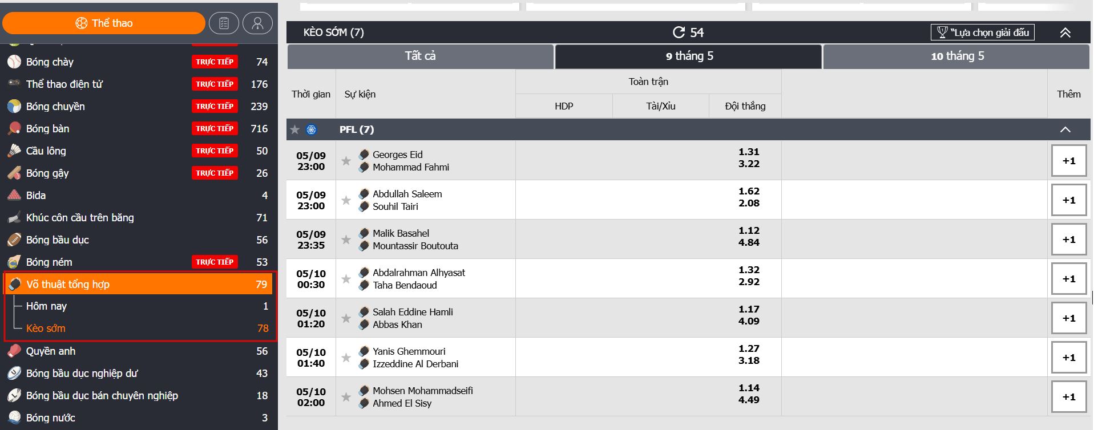Open Lựa chọn giải đấu selector
The image size is (1094, 430).
982,33
